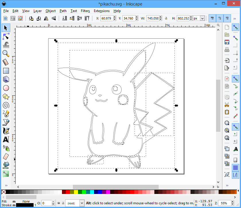
Task: Select the Calligraphy tool
Action: click(x=6, y=131)
